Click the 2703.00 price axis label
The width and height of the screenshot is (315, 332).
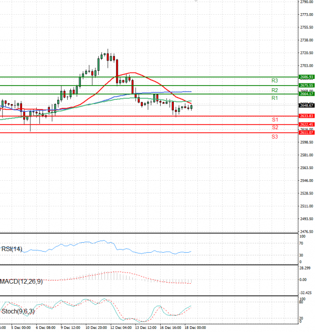tap(307, 66)
